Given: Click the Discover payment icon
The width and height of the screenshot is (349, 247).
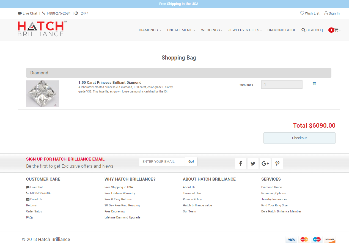Looking at the screenshot, I should [330, 240].
